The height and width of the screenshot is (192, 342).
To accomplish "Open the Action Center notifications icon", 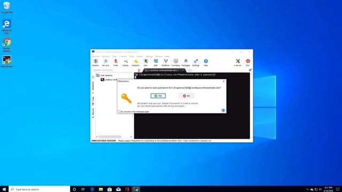I will pos(338,189).
